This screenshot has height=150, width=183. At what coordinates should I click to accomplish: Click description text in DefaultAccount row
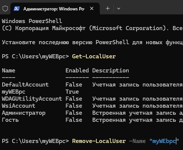(x=137, y=85)
